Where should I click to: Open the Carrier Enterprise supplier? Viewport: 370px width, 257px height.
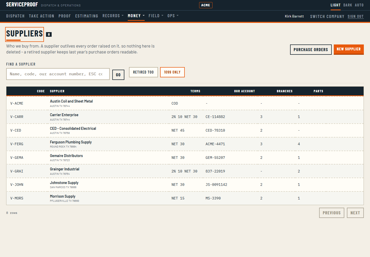coord(64,115)
